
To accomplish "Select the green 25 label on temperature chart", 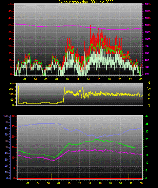I will click(x=147, y=139).
